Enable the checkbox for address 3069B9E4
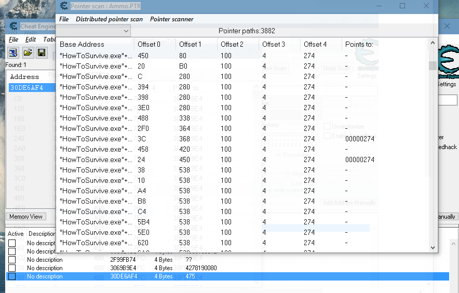This screenshot has height=293, width=459. 12,268
